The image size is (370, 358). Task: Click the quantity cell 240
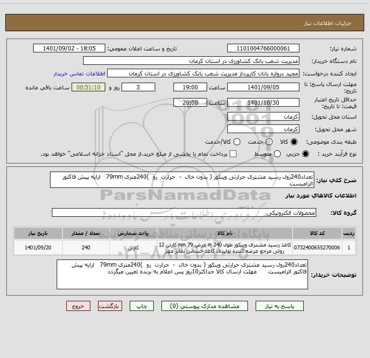point(86,247)
